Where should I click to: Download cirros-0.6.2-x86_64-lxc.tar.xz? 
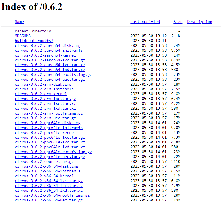click(49, 186)
